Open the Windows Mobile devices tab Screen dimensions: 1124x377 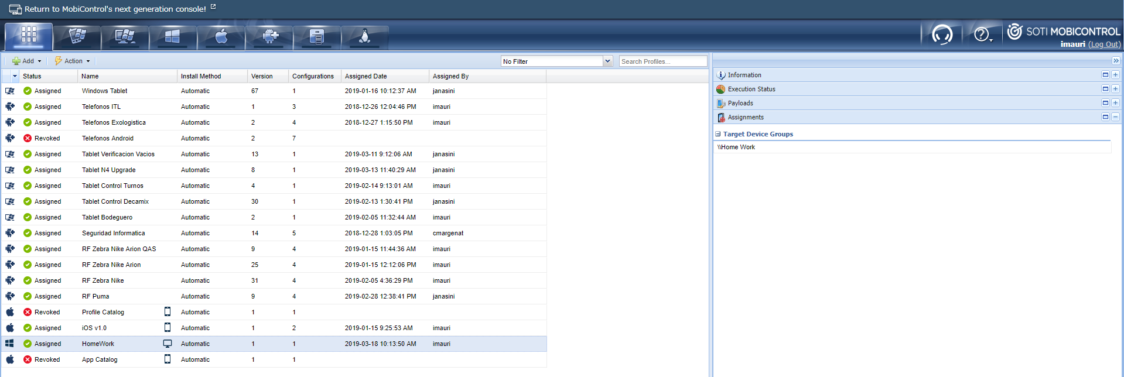click(77, 37)
